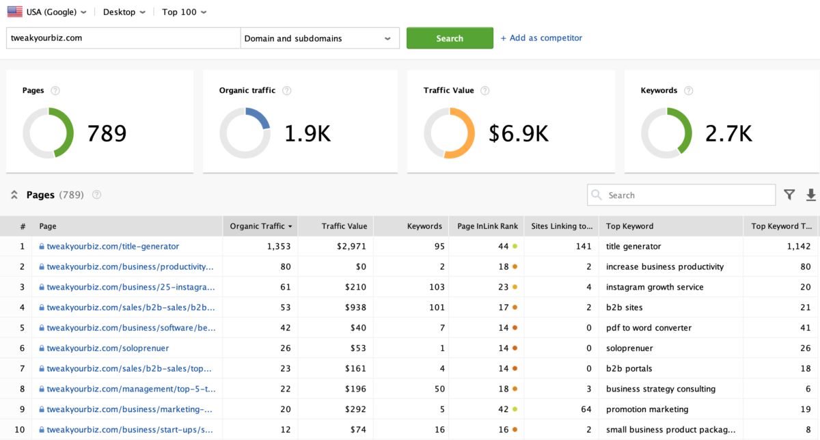This screenshot has width=820, height=440.
Task: Open the table filter funnel icon
Action: point(790,195)
